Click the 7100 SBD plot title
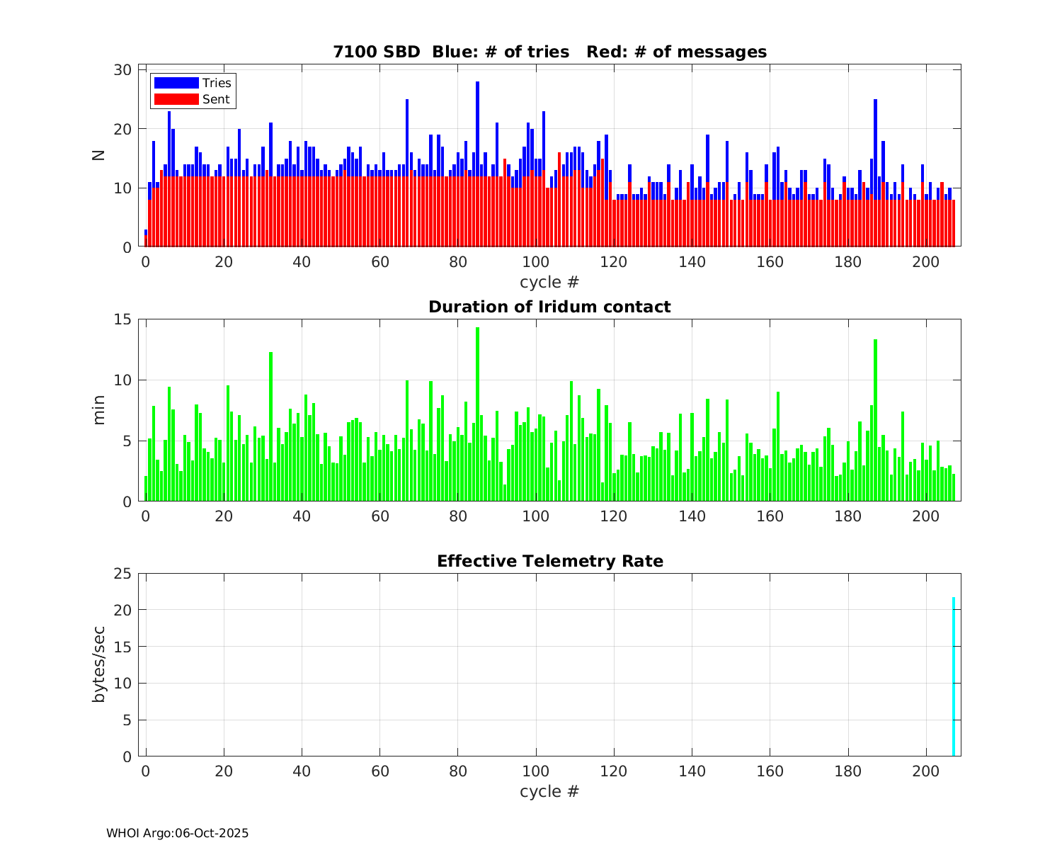The height and width of the screenshot is (850, 1062). pyautogui.click(x=549, y=52)
